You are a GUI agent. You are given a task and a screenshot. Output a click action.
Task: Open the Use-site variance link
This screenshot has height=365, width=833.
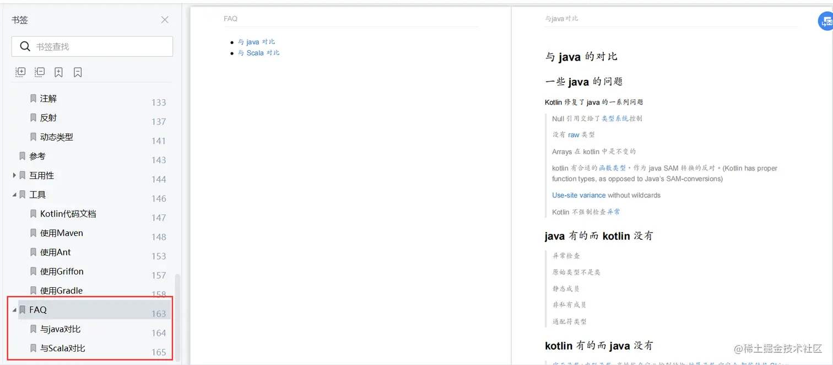[579, 195]
